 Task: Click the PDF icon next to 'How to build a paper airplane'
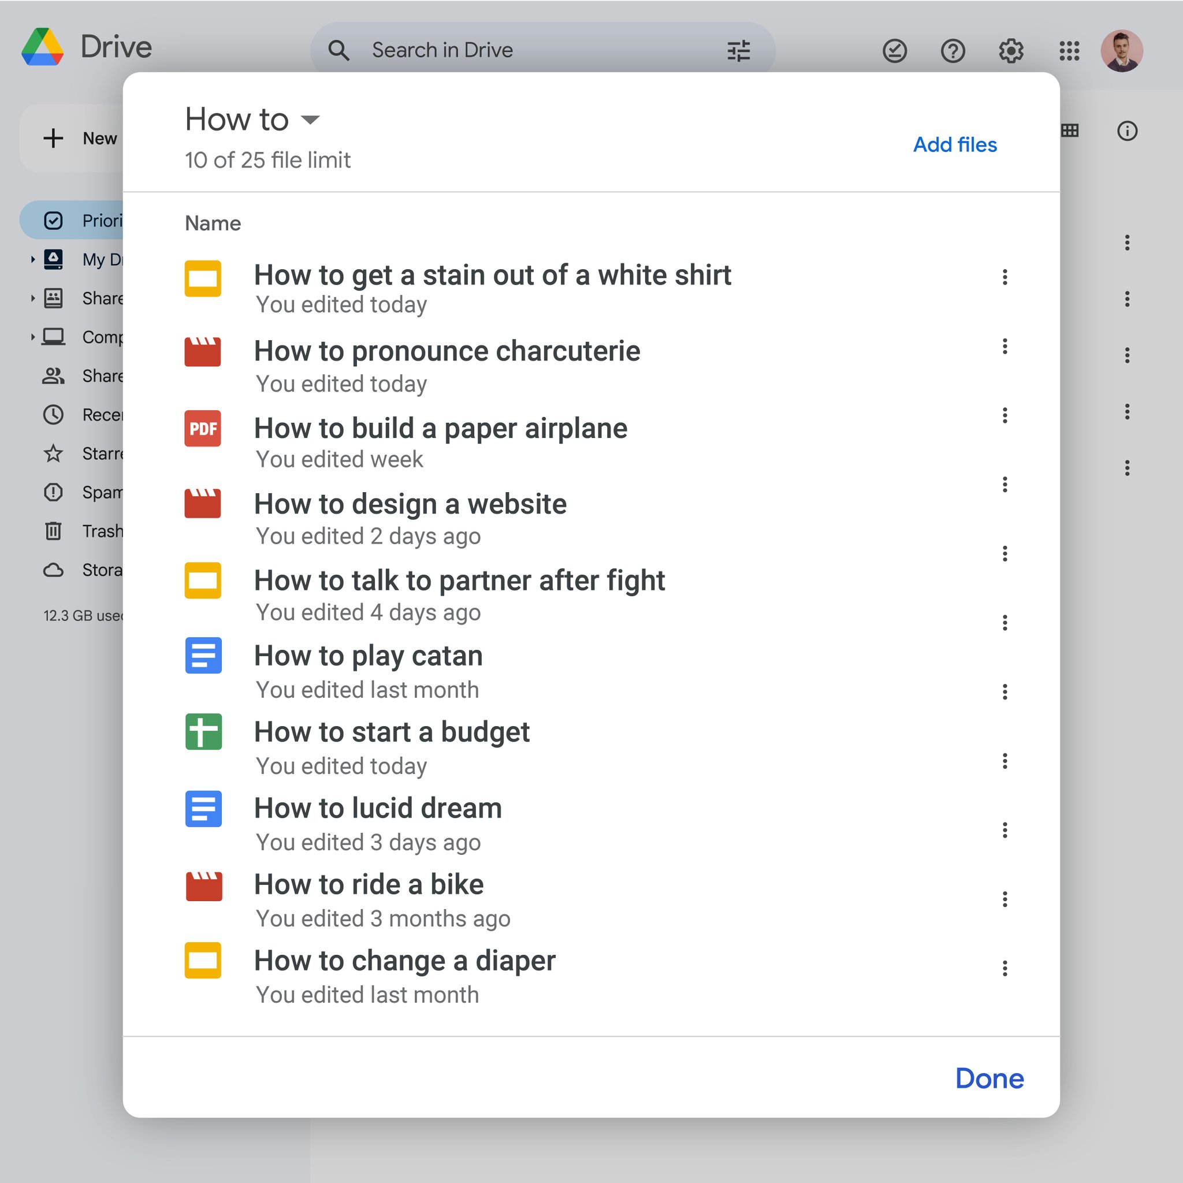(203, 429)
